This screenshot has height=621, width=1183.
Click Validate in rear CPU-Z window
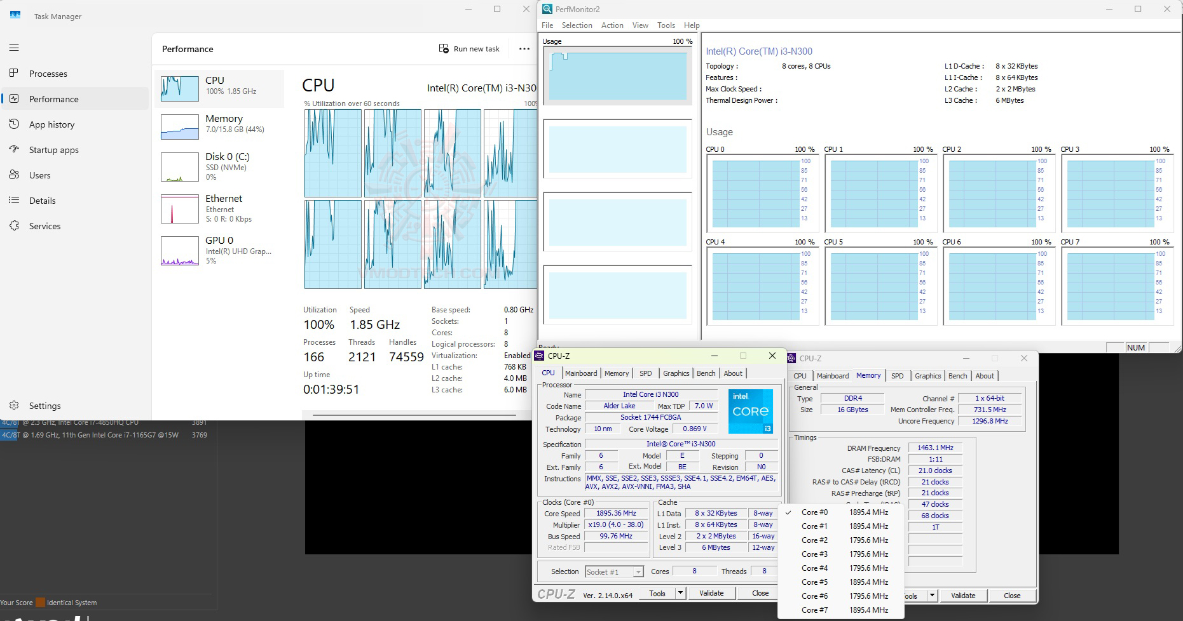coord(963,596)
